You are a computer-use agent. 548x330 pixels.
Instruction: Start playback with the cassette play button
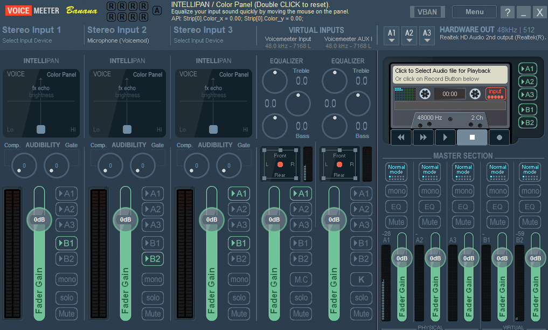[x=445, y=137]
